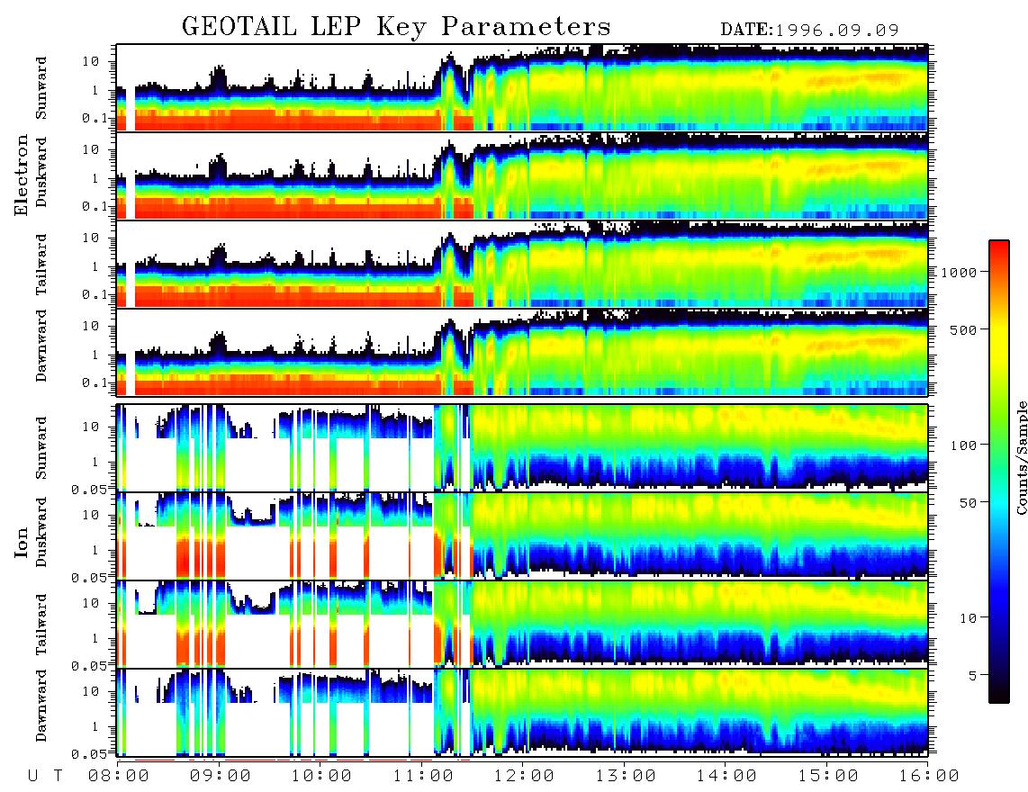Select the 'Dawnward' label of the Ion group
Screen dimensions: 1028x792
pos(41,706)
